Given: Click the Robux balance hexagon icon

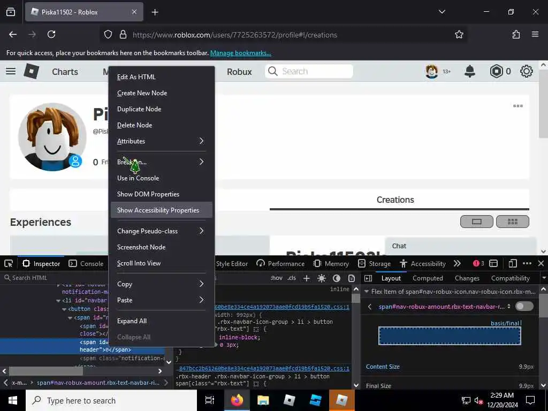Looking at the screenshot, I should 496,71.
